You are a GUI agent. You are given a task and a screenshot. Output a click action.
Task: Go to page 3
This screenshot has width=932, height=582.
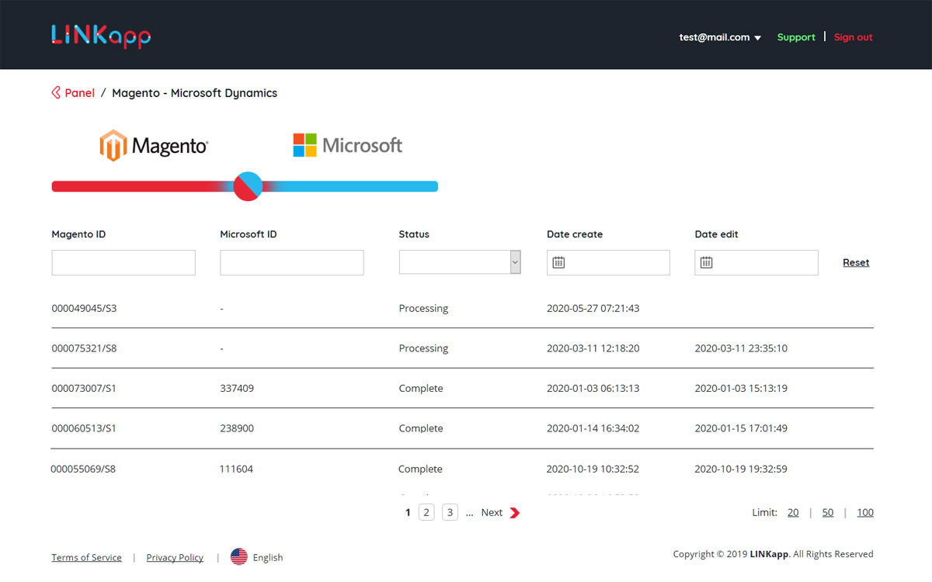[x=450, y=512]
